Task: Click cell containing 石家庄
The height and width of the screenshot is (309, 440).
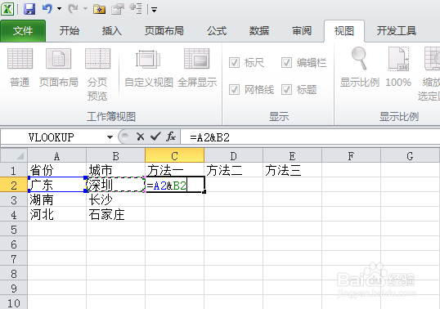Action: click(x=115, y=214)
